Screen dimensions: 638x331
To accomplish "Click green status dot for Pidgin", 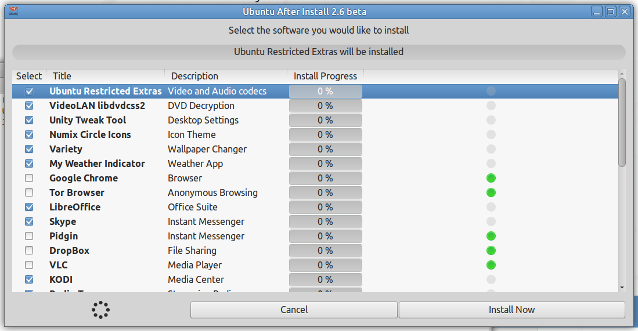I will click(491, 236).
